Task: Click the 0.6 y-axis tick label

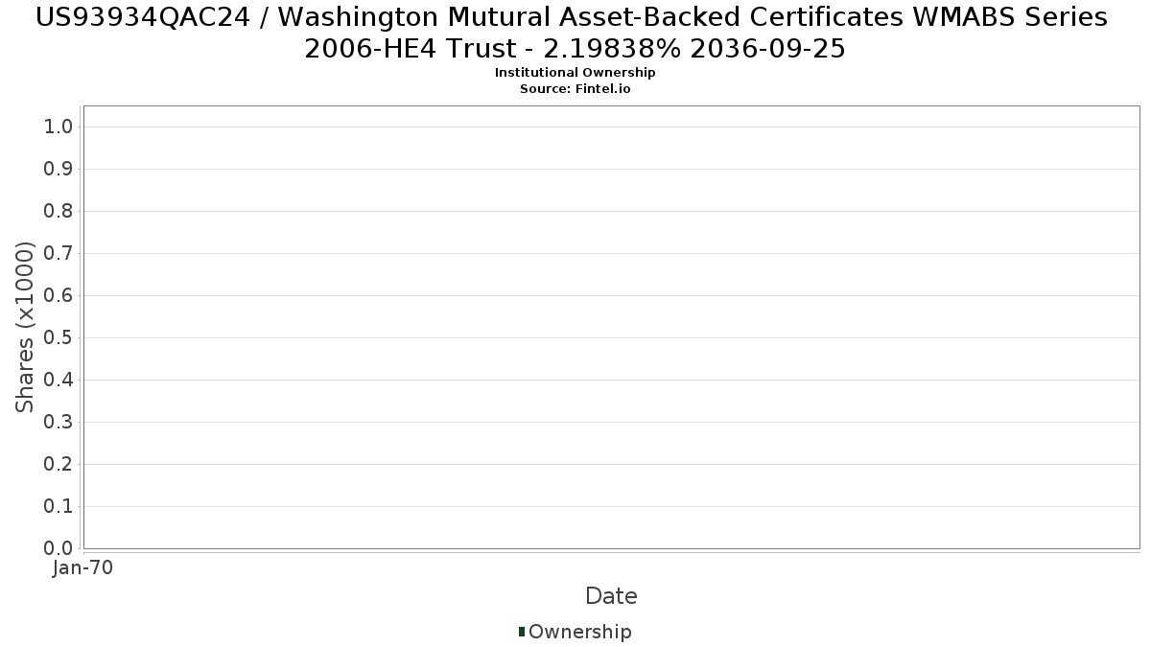Action: (x=59, y=295)
